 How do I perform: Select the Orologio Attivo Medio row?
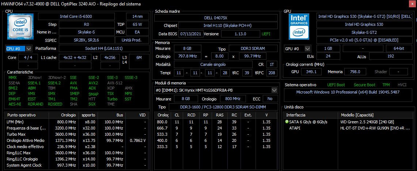point(77,140)
